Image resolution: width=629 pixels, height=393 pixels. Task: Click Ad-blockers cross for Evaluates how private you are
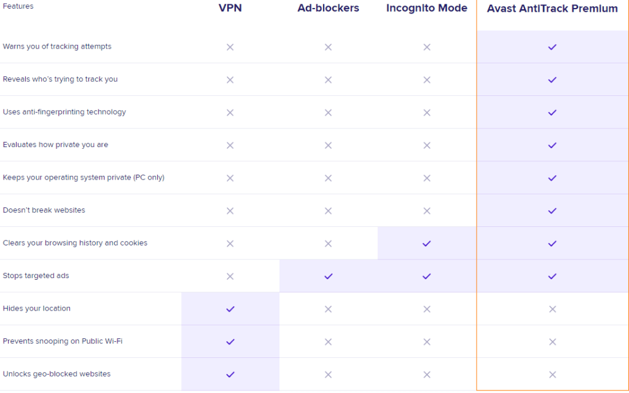(x=328, y=145)
